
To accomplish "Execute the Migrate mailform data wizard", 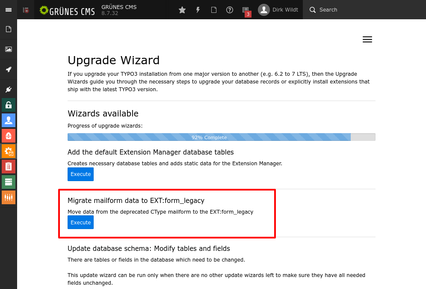I will (80, 222).
